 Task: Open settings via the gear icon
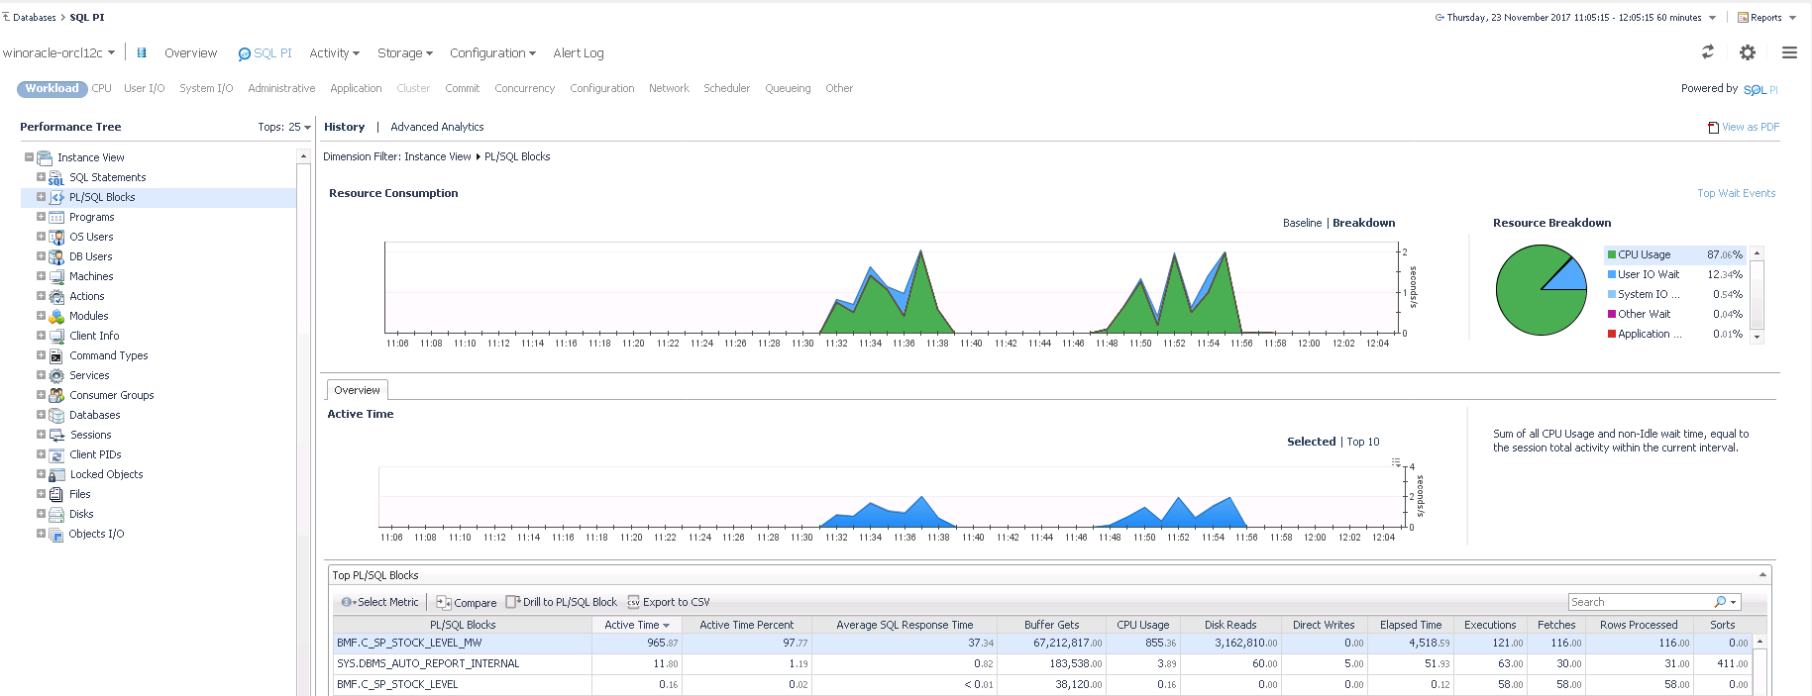click(1748, 52)
